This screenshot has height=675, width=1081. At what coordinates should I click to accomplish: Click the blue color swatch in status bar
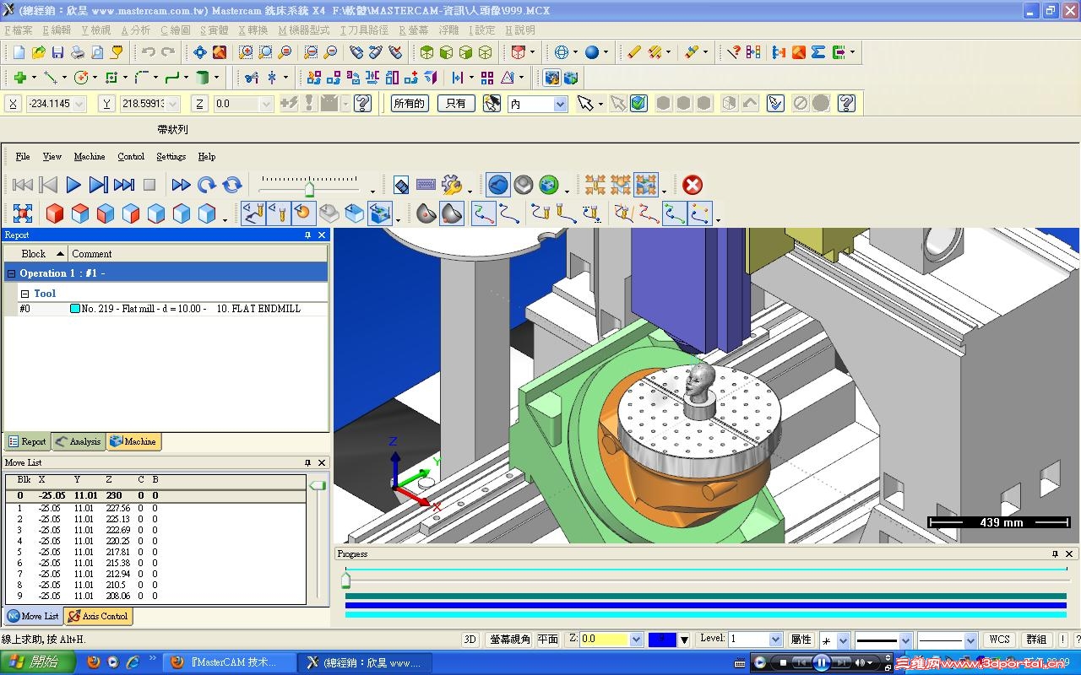(662, 640)
